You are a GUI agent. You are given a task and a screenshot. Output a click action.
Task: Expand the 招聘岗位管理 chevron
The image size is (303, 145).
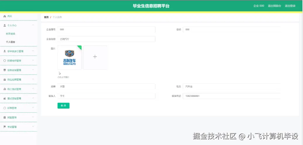point(33,61)
